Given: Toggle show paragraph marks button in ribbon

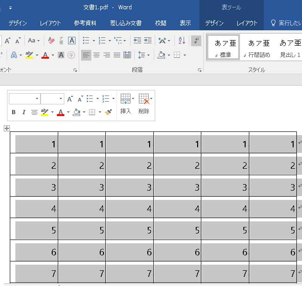Looking at the screenshot, I should (x=196, y=41).
